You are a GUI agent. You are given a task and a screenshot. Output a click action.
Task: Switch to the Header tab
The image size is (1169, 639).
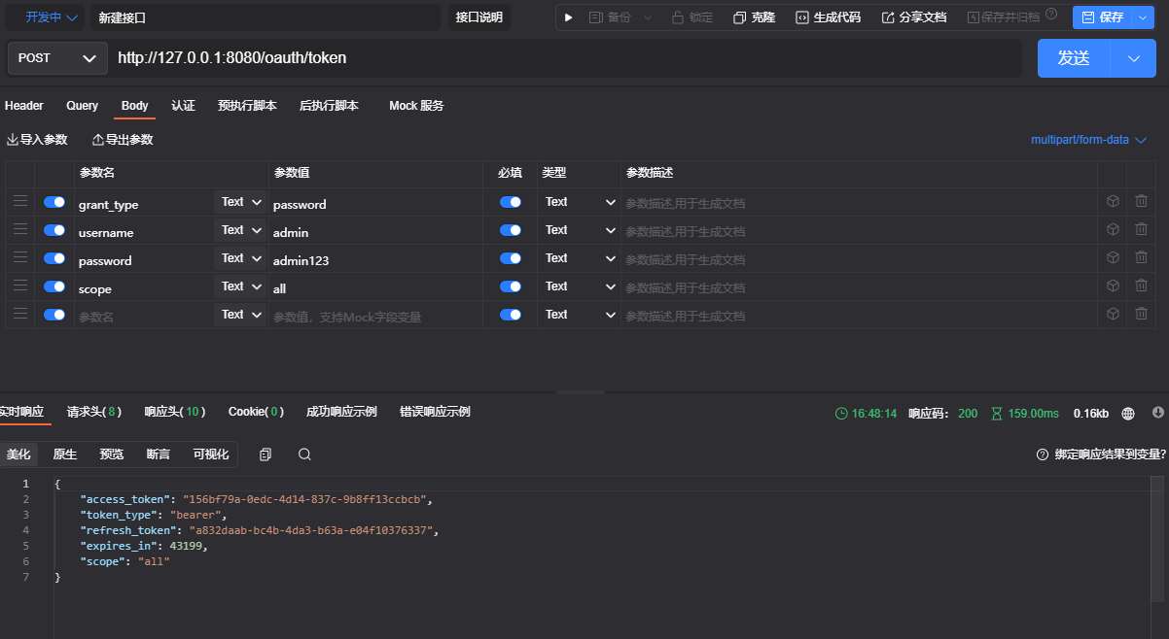tap(24, 106)
